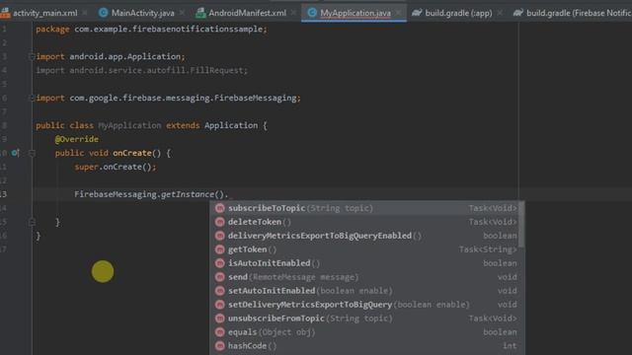Click the method icon beside unsubscribeFromTopic

coord(219,319)
